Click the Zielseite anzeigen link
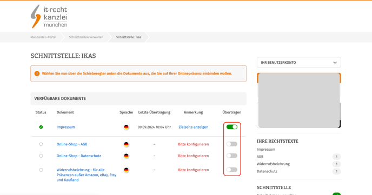The width and height of the screenshot is (372, 195). point(194,127)
